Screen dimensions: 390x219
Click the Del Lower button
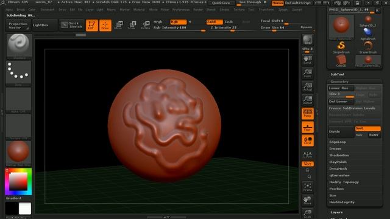pyautogui.click(x=341, y=102)
